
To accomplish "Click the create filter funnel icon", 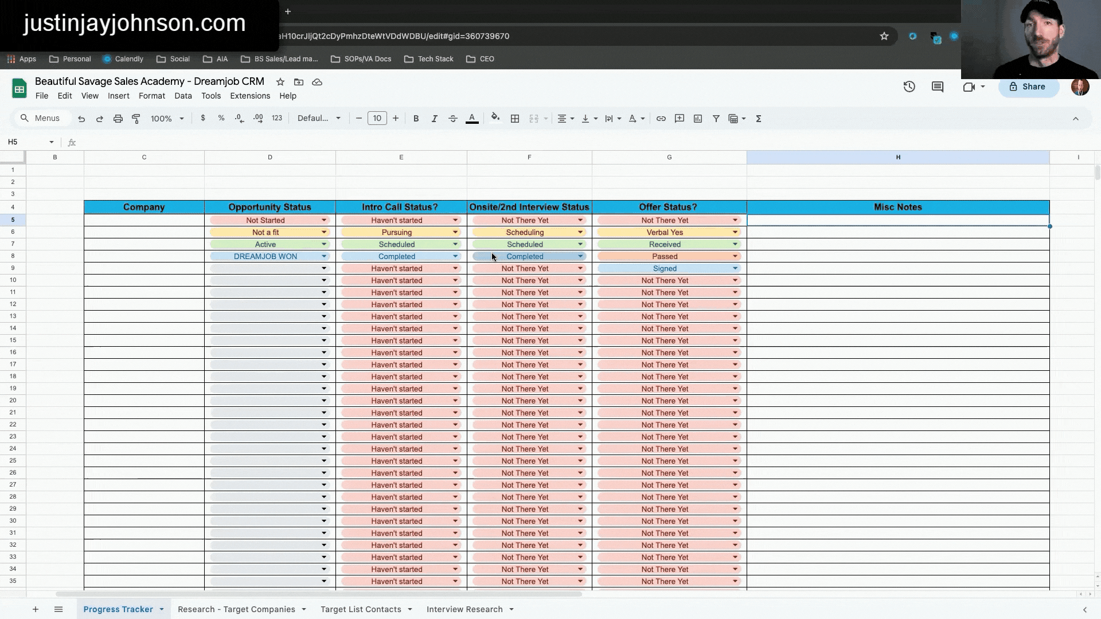I will point(716,119).
